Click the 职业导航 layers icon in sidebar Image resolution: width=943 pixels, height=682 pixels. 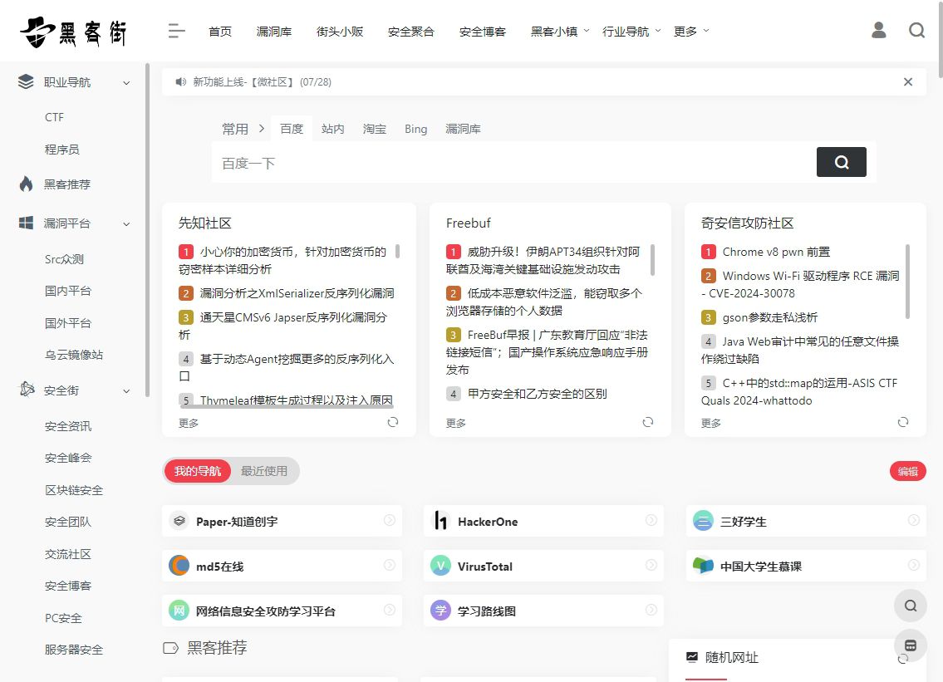26,81
